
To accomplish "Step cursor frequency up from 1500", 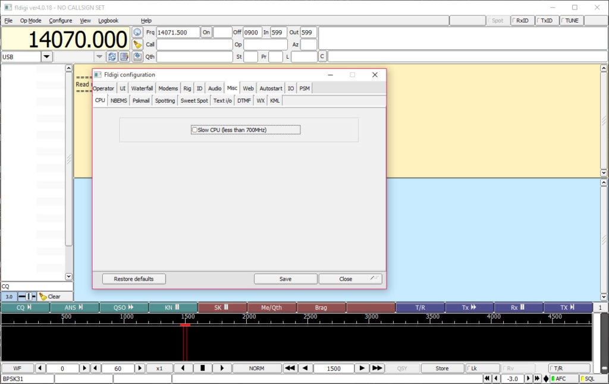I will coord(362,368).
